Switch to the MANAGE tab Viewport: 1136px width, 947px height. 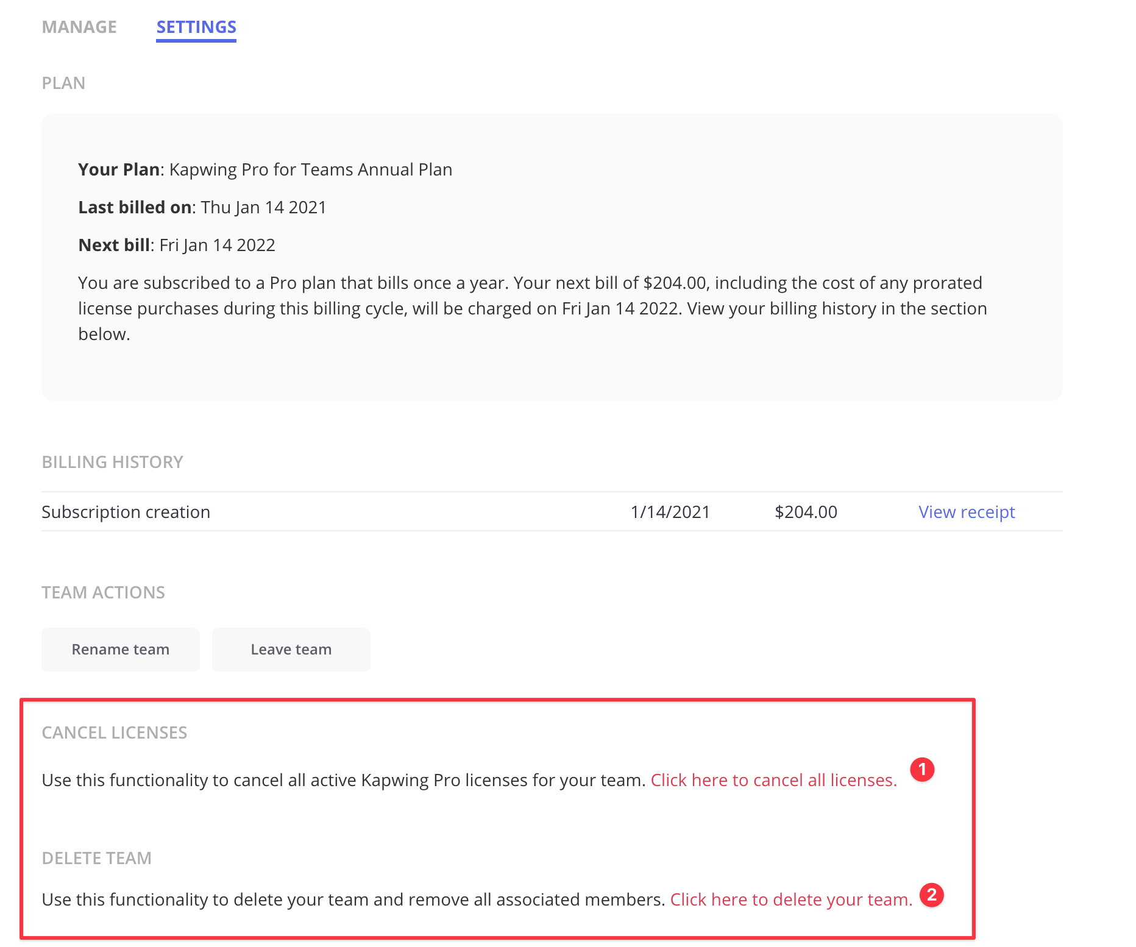pyautogui.click(x=79, y=27)
